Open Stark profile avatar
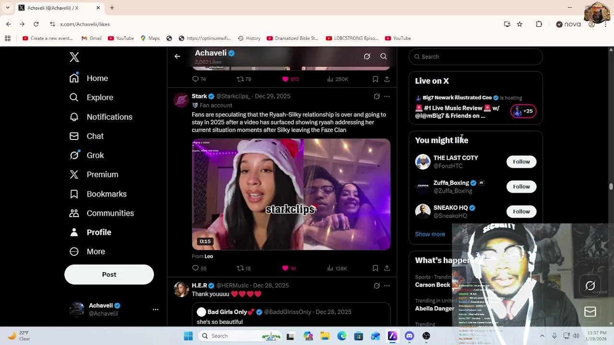 tap(181, 100)
